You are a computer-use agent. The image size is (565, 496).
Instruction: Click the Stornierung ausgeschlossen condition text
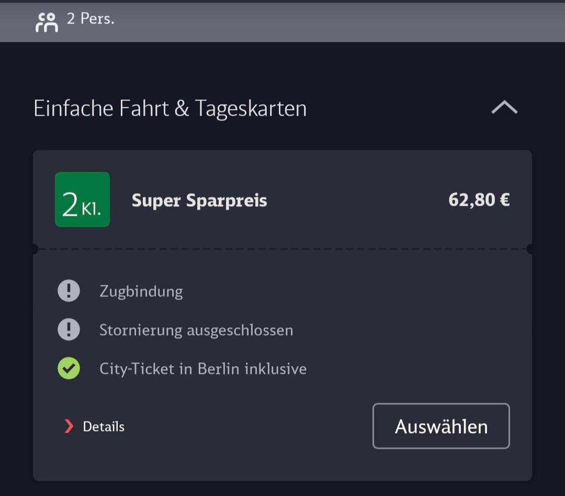tap(196, 330)
